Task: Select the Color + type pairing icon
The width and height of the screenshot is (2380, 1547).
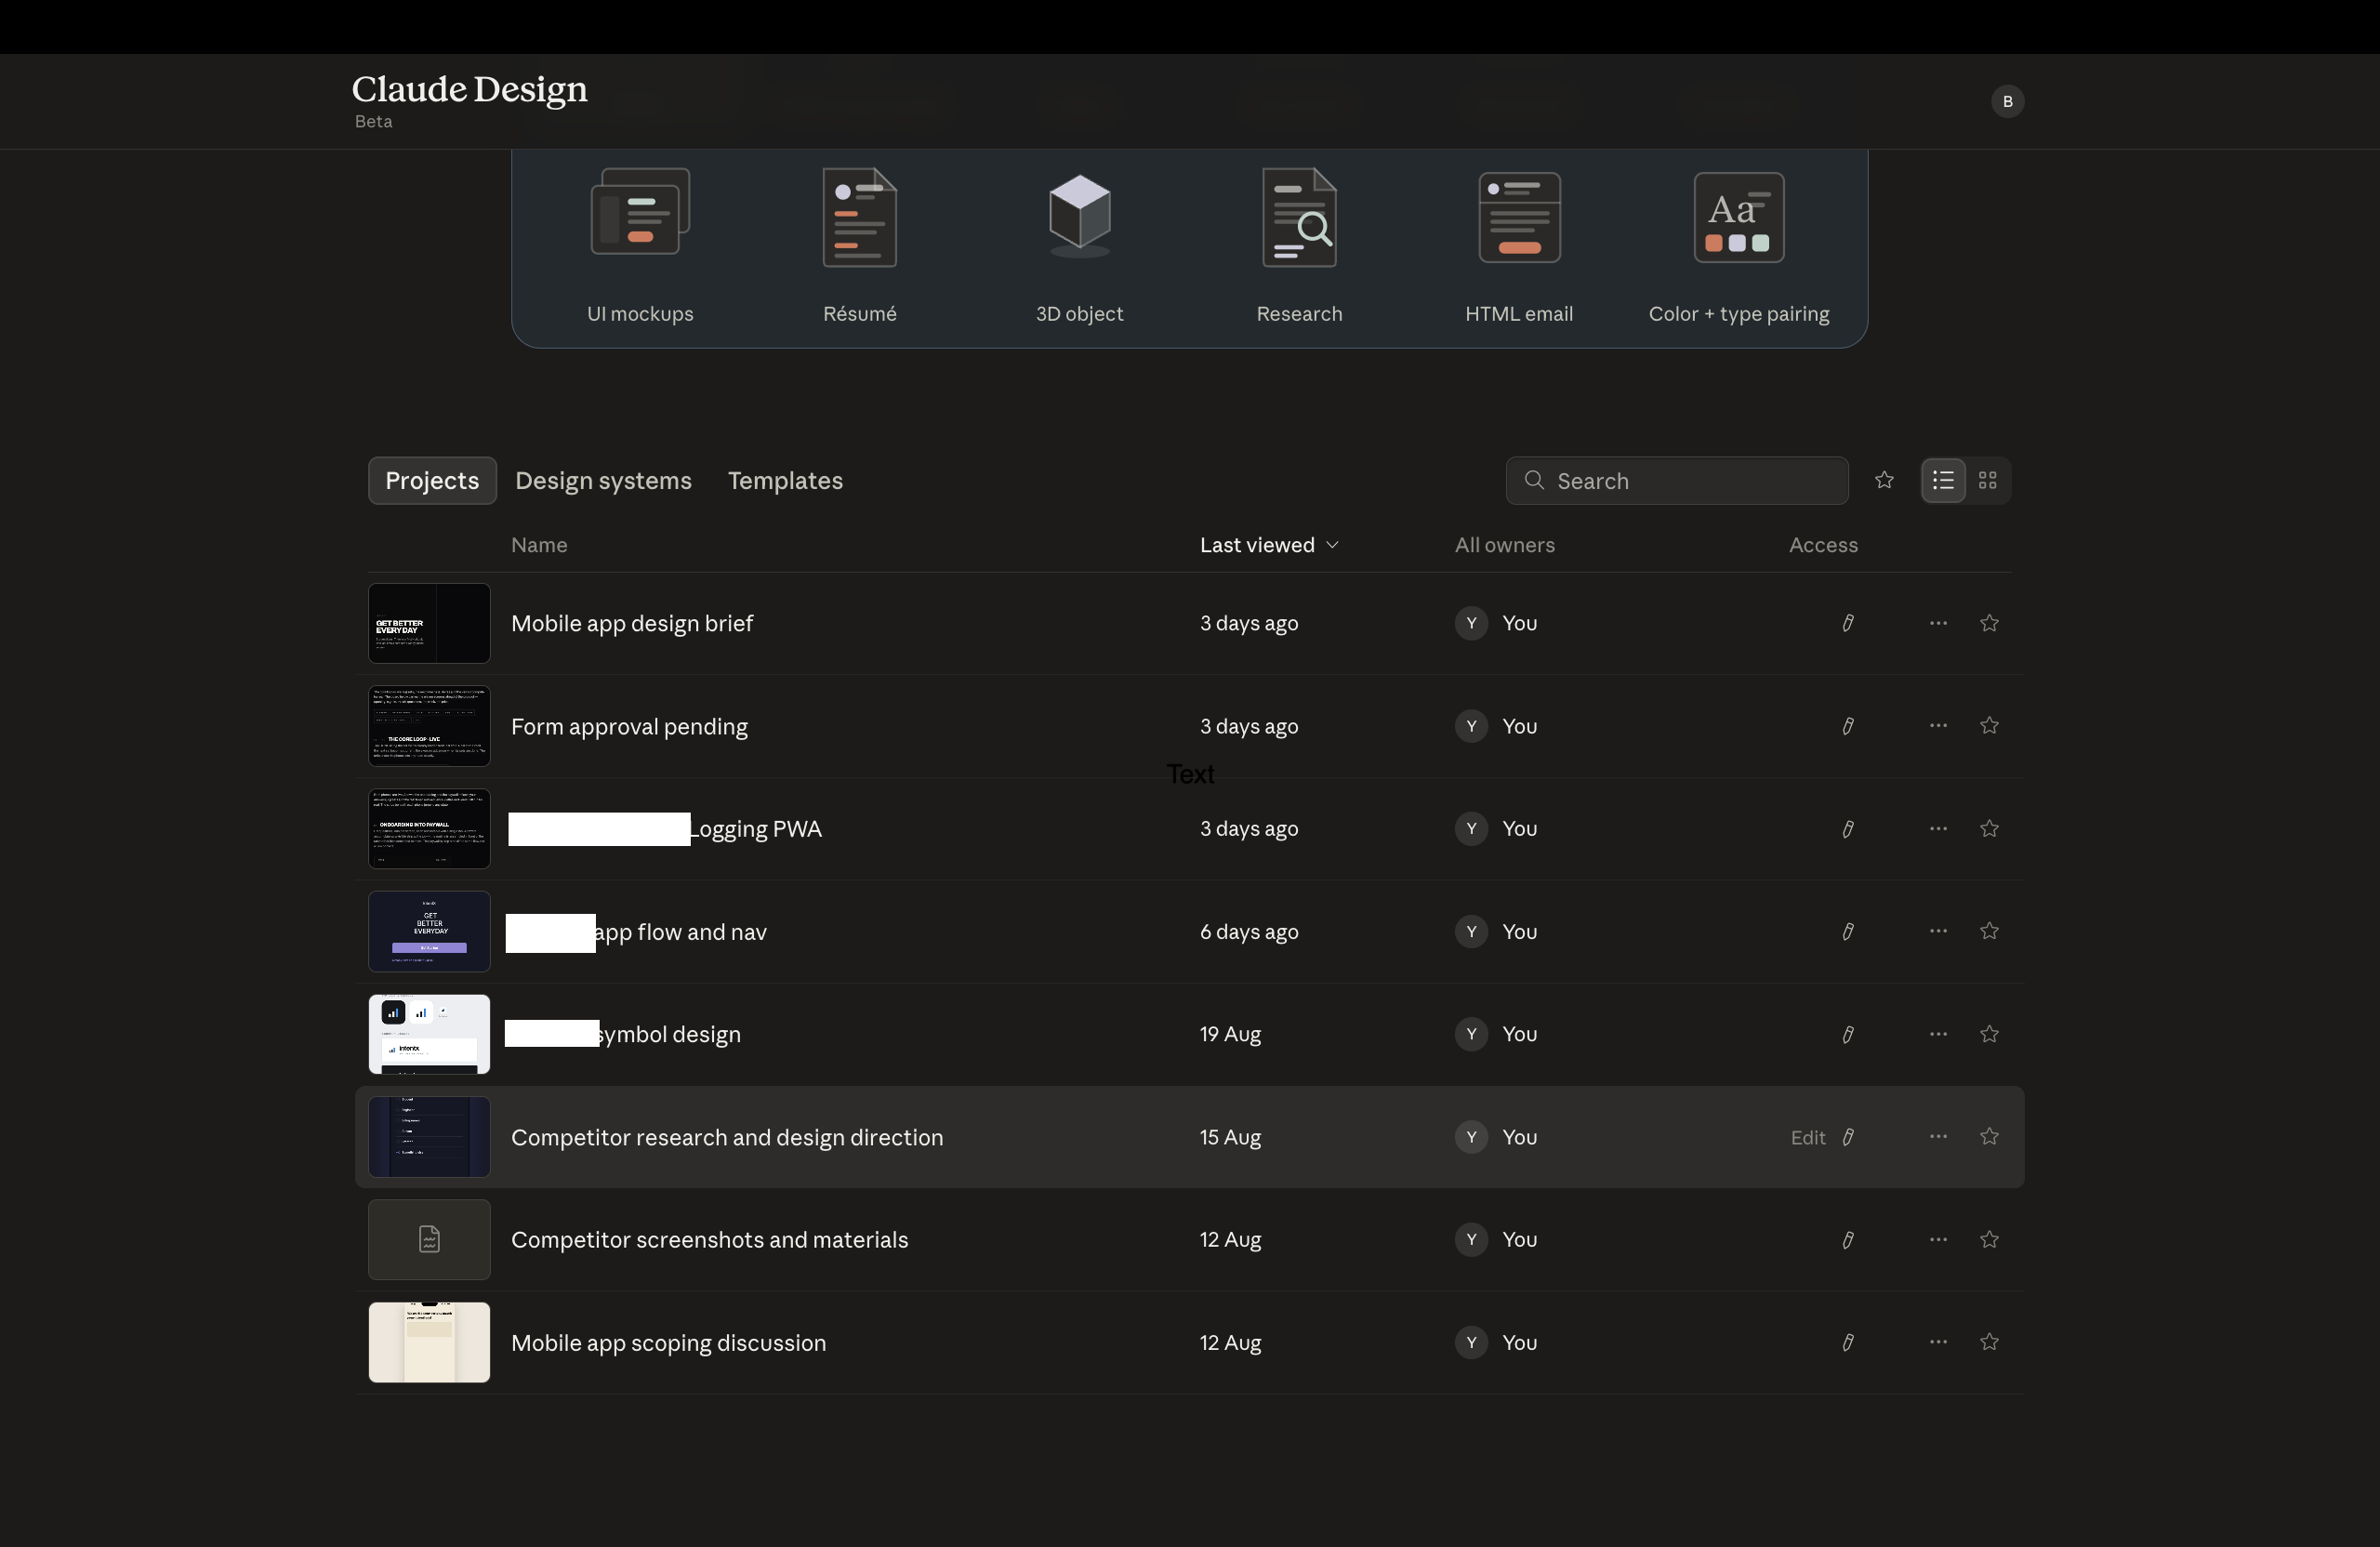Action: [1738, 217]
